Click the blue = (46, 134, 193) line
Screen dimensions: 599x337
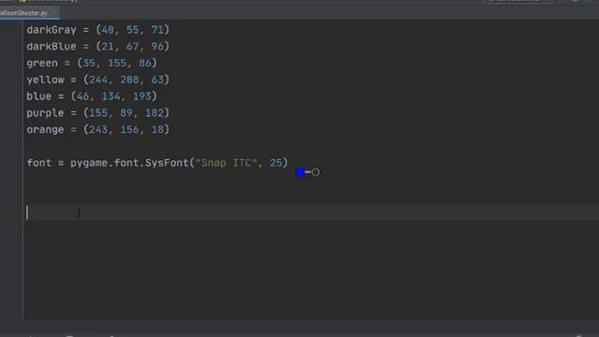(x=92, y=96)
